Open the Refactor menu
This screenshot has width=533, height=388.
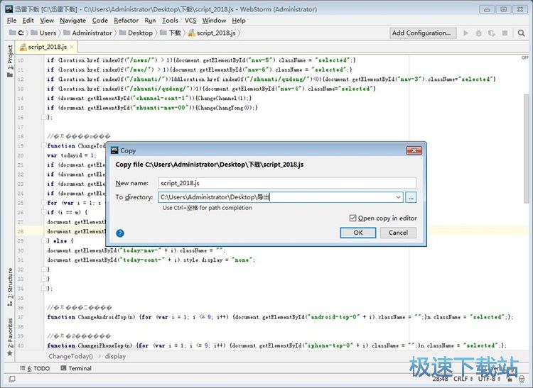(x=126, y=21)
